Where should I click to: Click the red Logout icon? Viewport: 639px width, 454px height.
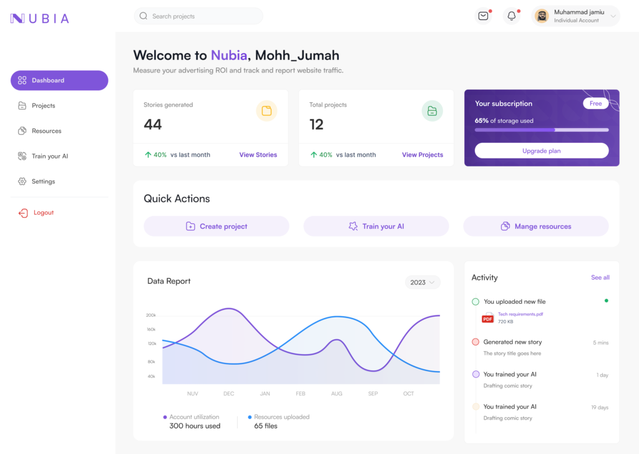click(x=23, y=213)
